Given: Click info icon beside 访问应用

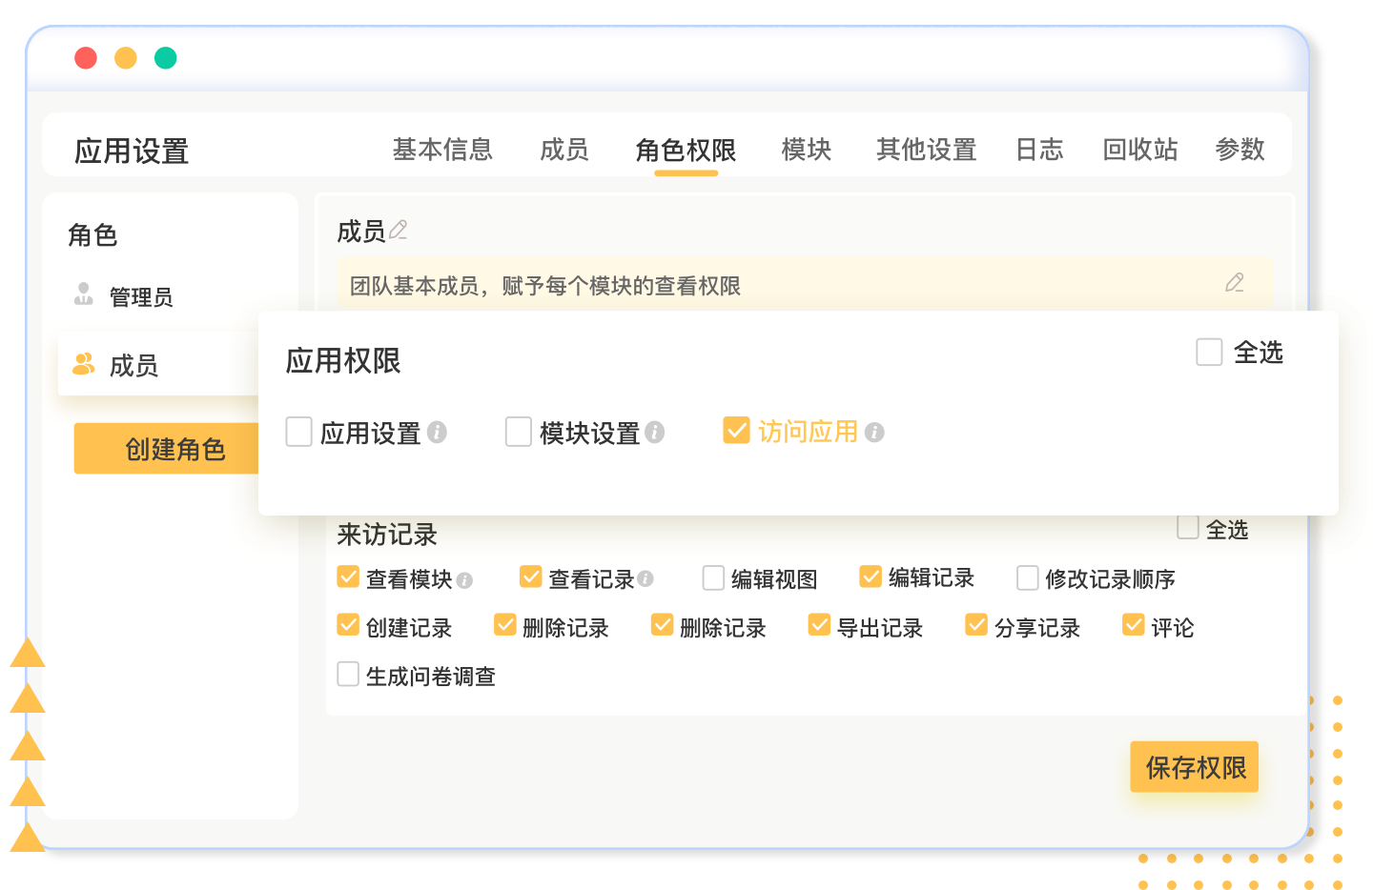Looking at the screenshot, I should point(874,433).
